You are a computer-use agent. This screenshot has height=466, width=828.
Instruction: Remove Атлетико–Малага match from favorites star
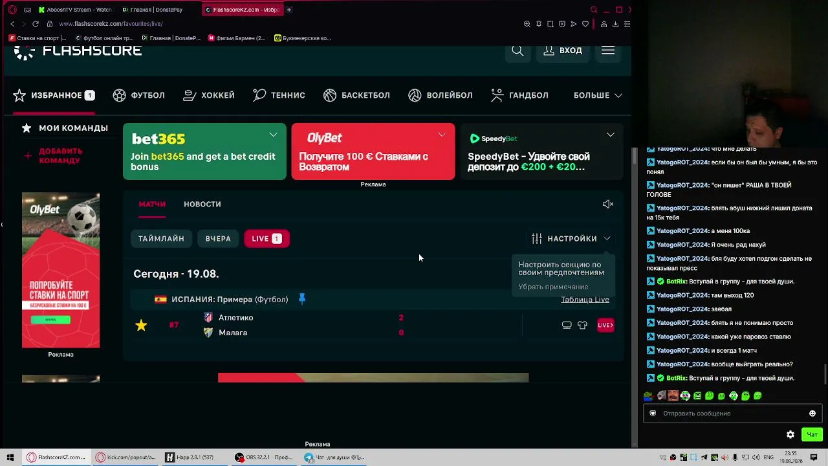point(141,325)
